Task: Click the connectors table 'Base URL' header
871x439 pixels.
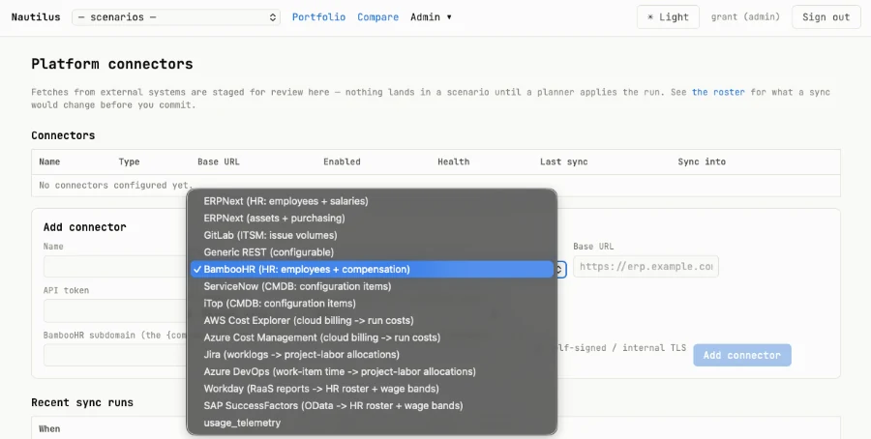Action: pos(219,162)
